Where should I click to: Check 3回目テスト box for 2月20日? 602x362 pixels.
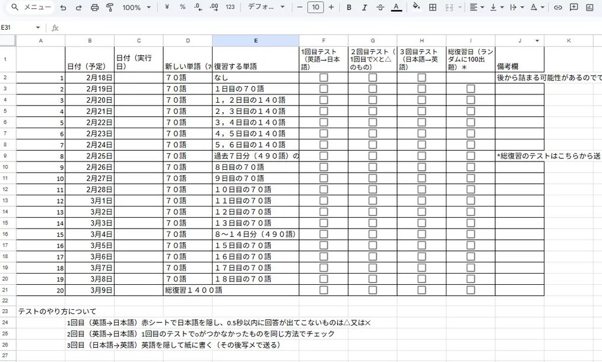point(422,100)
